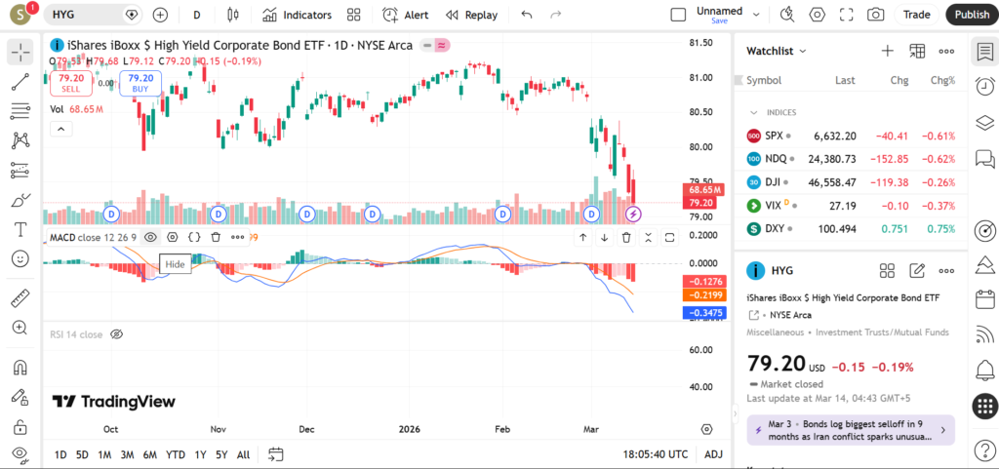Open the Alert creation dialog

pos(405,15)
